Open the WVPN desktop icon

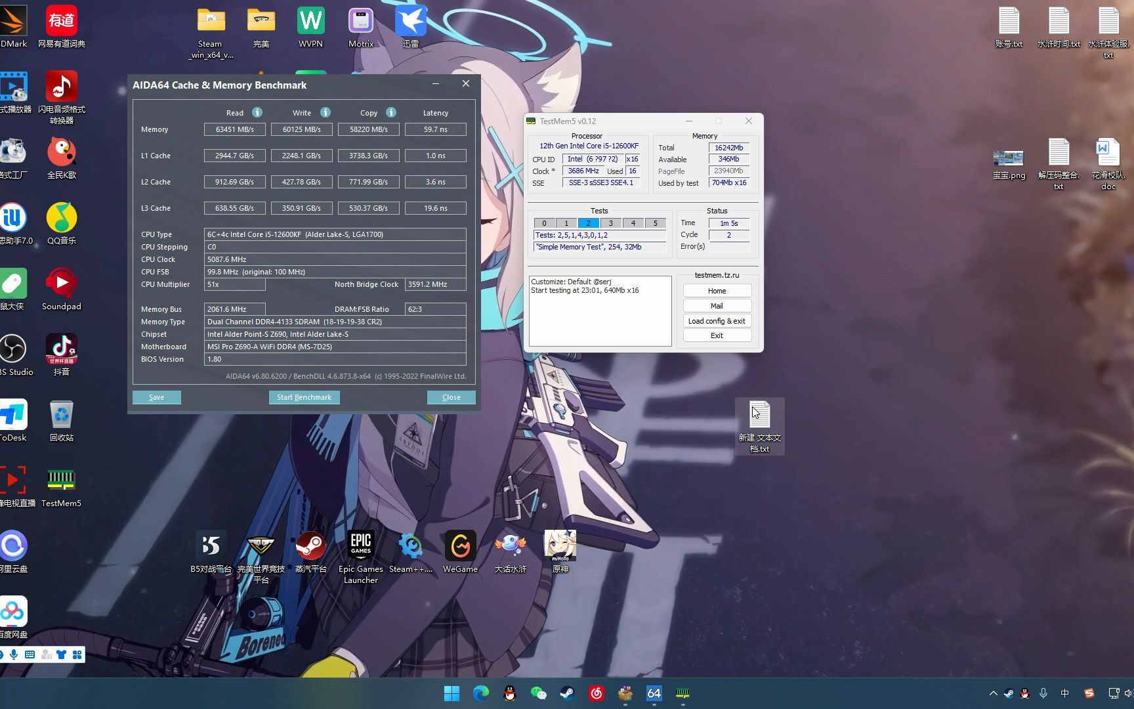tap(311, 26)
